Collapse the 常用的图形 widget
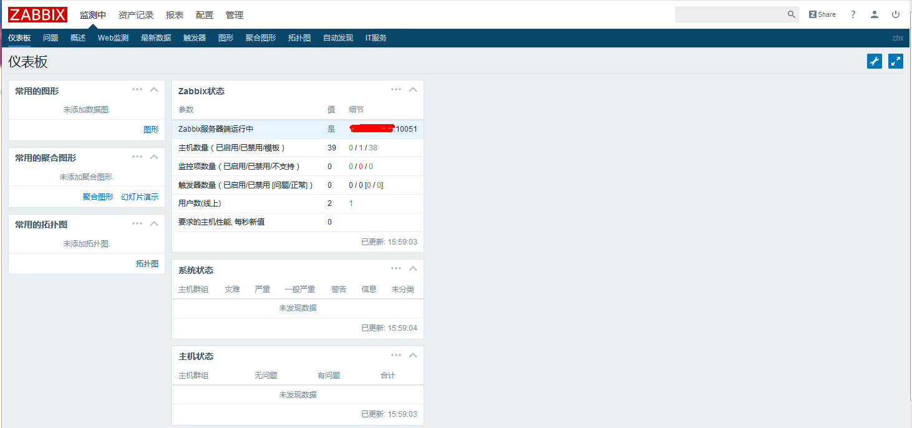 [154, 89]
